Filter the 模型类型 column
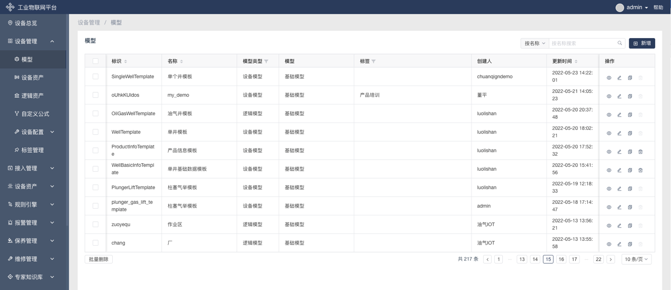Image resolution: width=671 pixels, height=290 pixels. tap(266, 61)
